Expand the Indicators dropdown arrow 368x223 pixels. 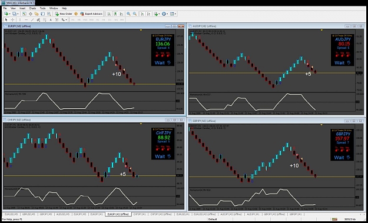click(159, 14)
